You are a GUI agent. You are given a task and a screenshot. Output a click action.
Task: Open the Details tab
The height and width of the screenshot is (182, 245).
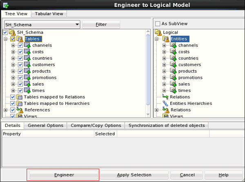click(x=13, y=126)
